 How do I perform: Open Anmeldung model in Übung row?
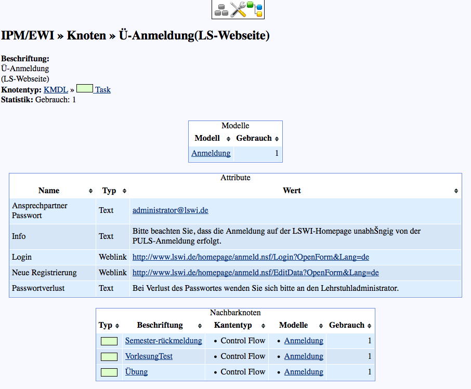(x=304, y=372)
